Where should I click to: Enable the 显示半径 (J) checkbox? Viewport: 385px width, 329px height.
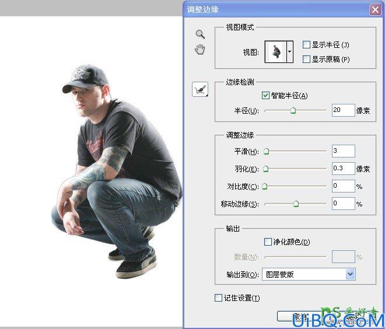pos(306,45)
